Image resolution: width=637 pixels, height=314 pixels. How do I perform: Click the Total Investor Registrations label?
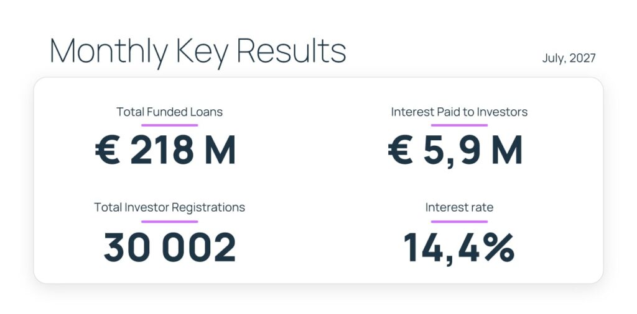[169, 207]
